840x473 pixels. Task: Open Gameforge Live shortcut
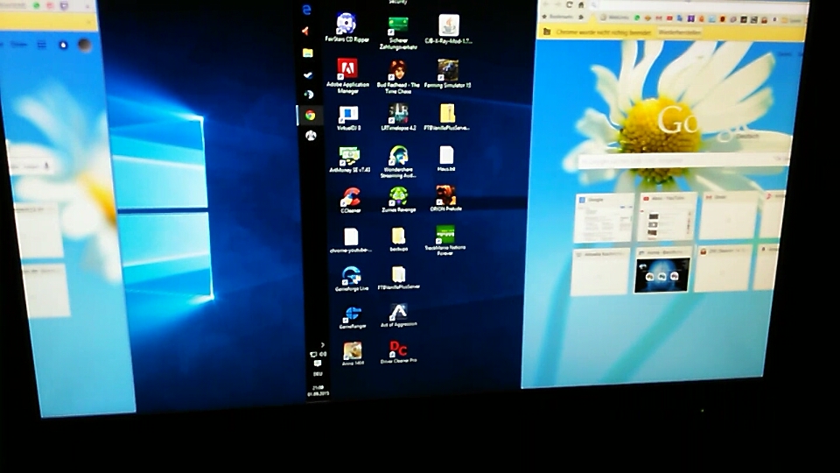point(352,279)
